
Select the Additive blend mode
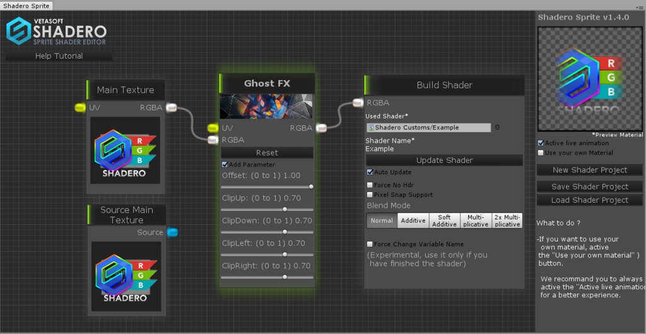click(413, 220)
